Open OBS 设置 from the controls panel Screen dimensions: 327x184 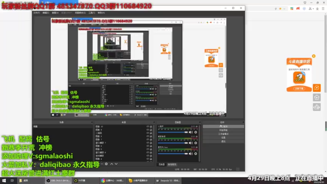[x=223, y=138]
